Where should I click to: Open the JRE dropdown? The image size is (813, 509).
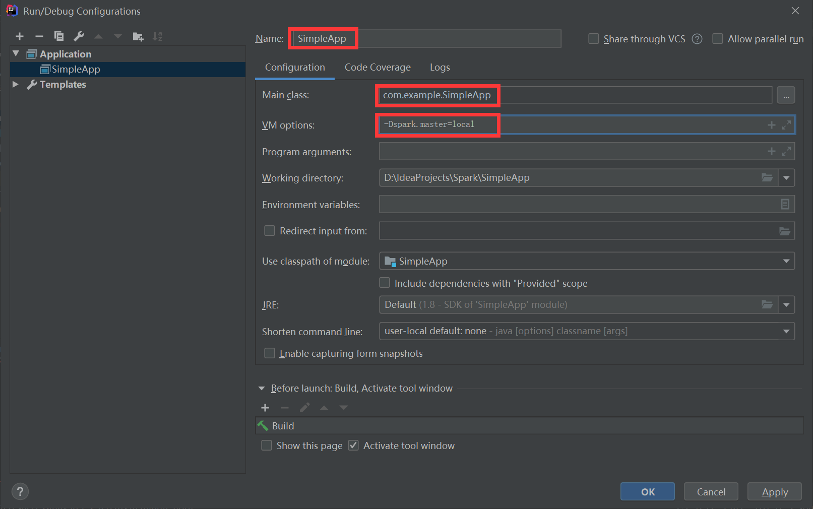tap(786, 304)
